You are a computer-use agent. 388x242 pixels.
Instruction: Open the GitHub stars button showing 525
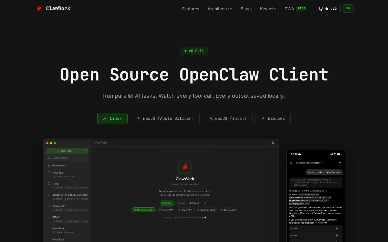[x=328, y=8]
